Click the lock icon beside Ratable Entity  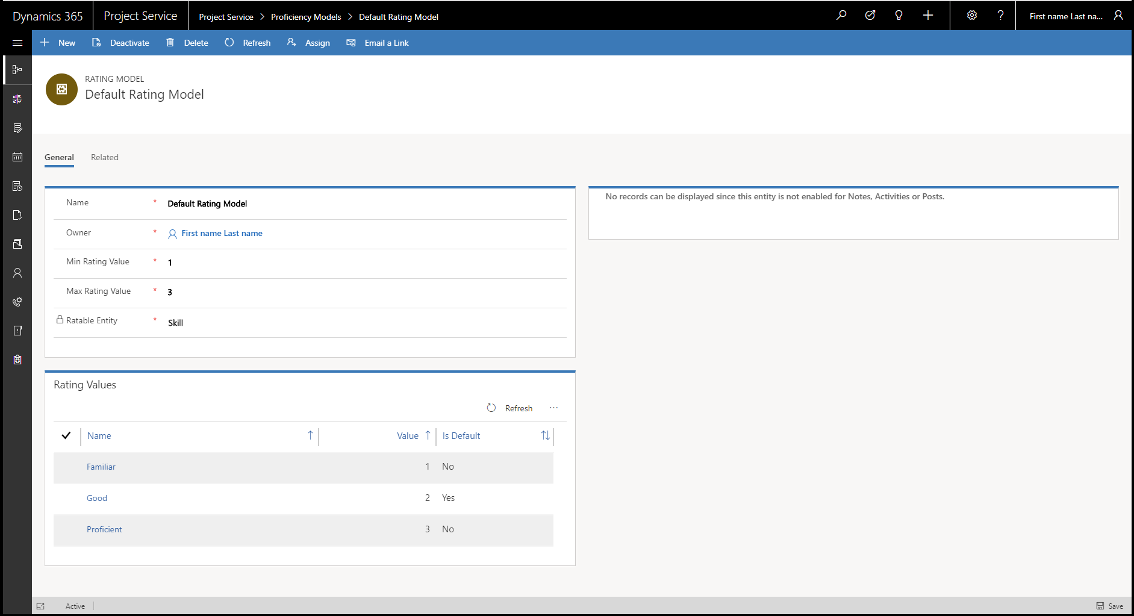point(60,320)
